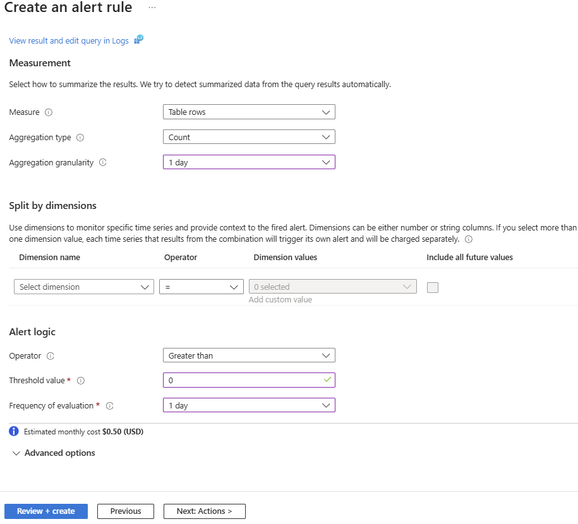Click the Aggregation type info icon

coord(80,138)
